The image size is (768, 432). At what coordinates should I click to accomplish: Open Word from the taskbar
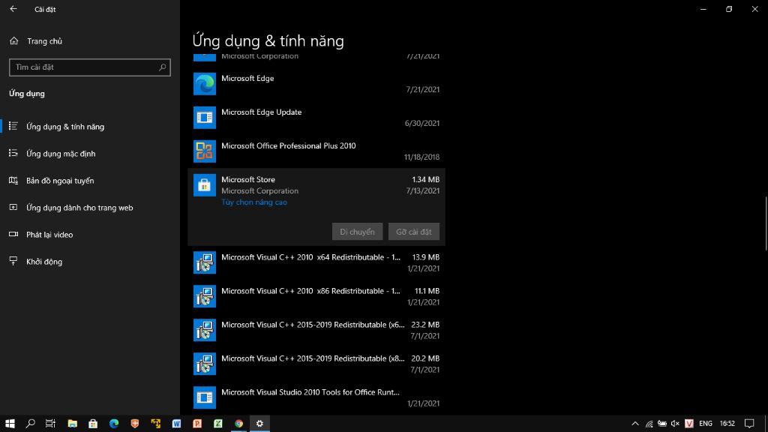coord(176,423)
